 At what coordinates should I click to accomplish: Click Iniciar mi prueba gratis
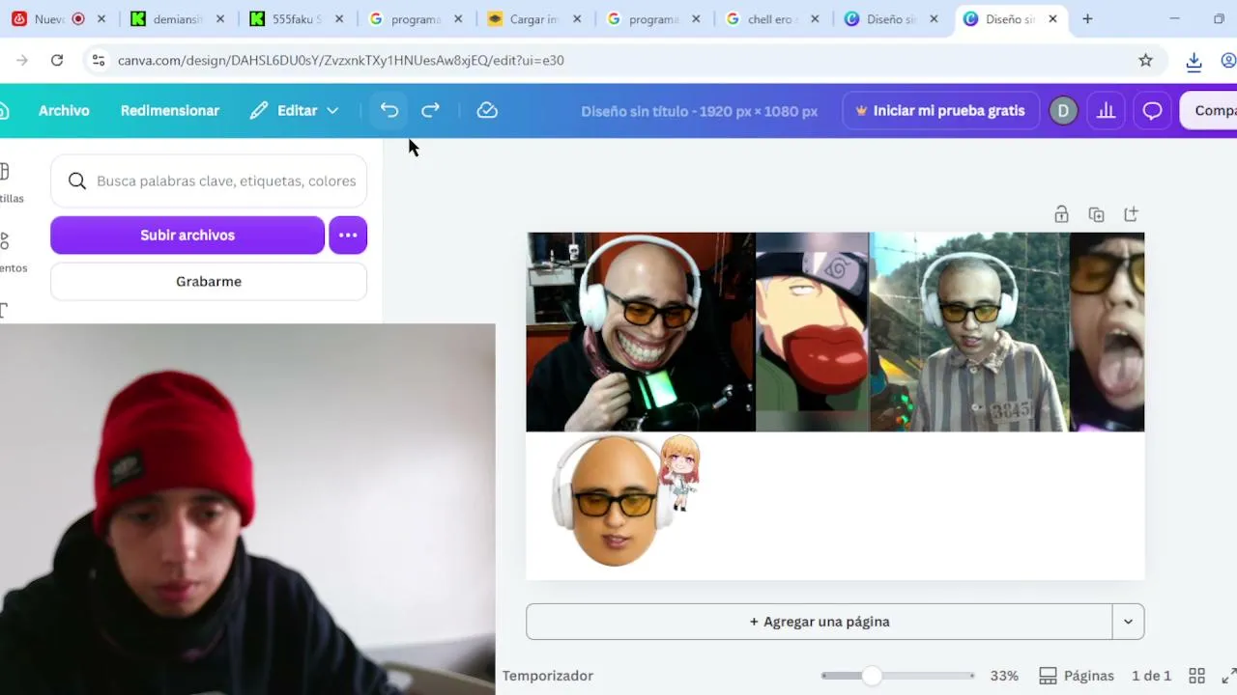coord(941,111)
